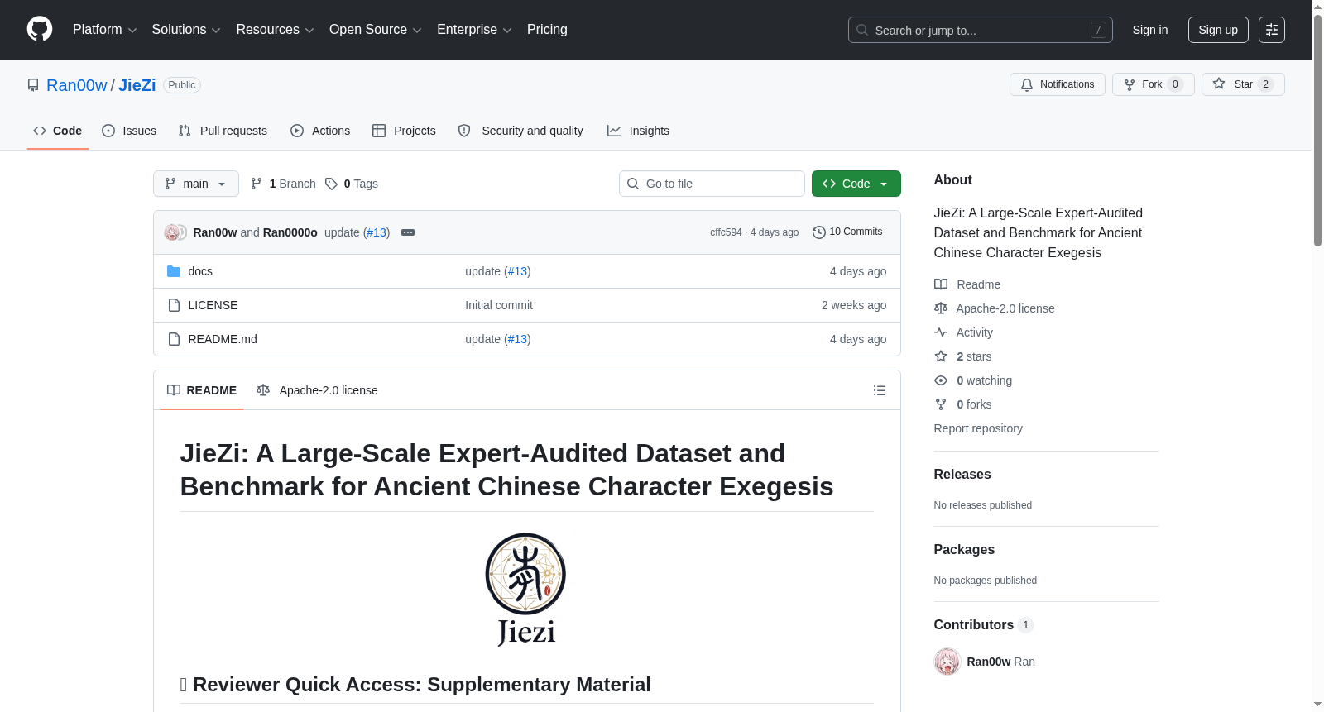Open the Ran00w contributor name link
1324x712 pixels.
point(989,662)
